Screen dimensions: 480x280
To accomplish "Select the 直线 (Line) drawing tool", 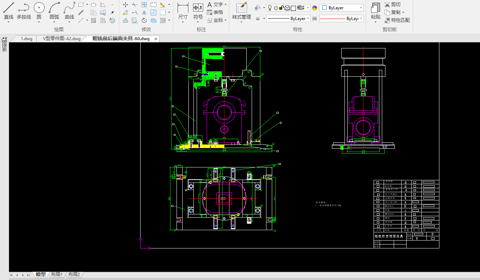I will (x=9, y=8).
